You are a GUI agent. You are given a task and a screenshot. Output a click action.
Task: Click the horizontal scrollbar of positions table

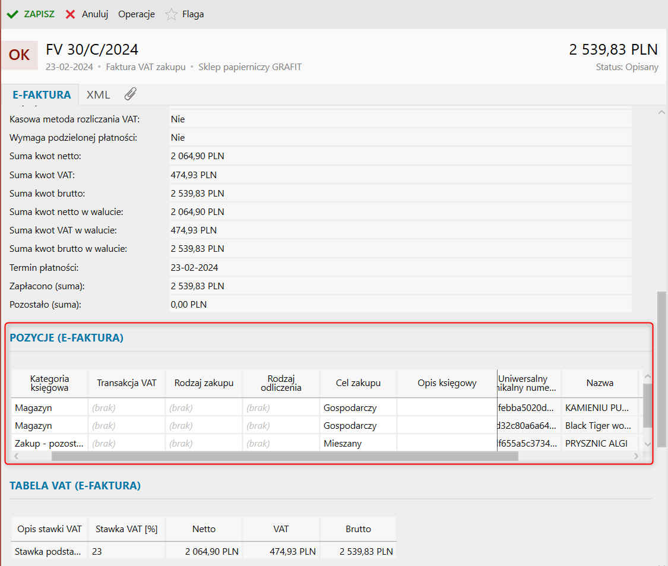285,456
